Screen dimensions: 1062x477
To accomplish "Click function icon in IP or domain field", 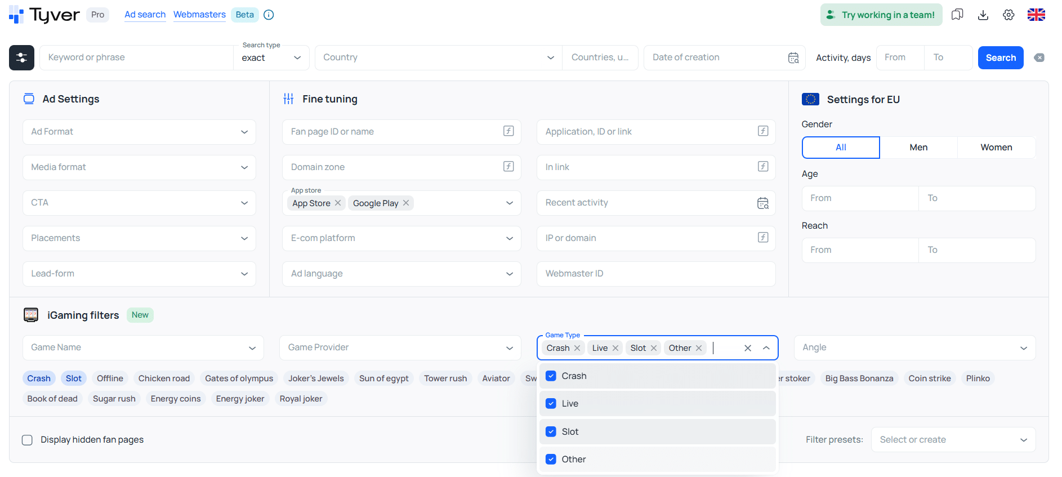I will [x=763, y=238].
